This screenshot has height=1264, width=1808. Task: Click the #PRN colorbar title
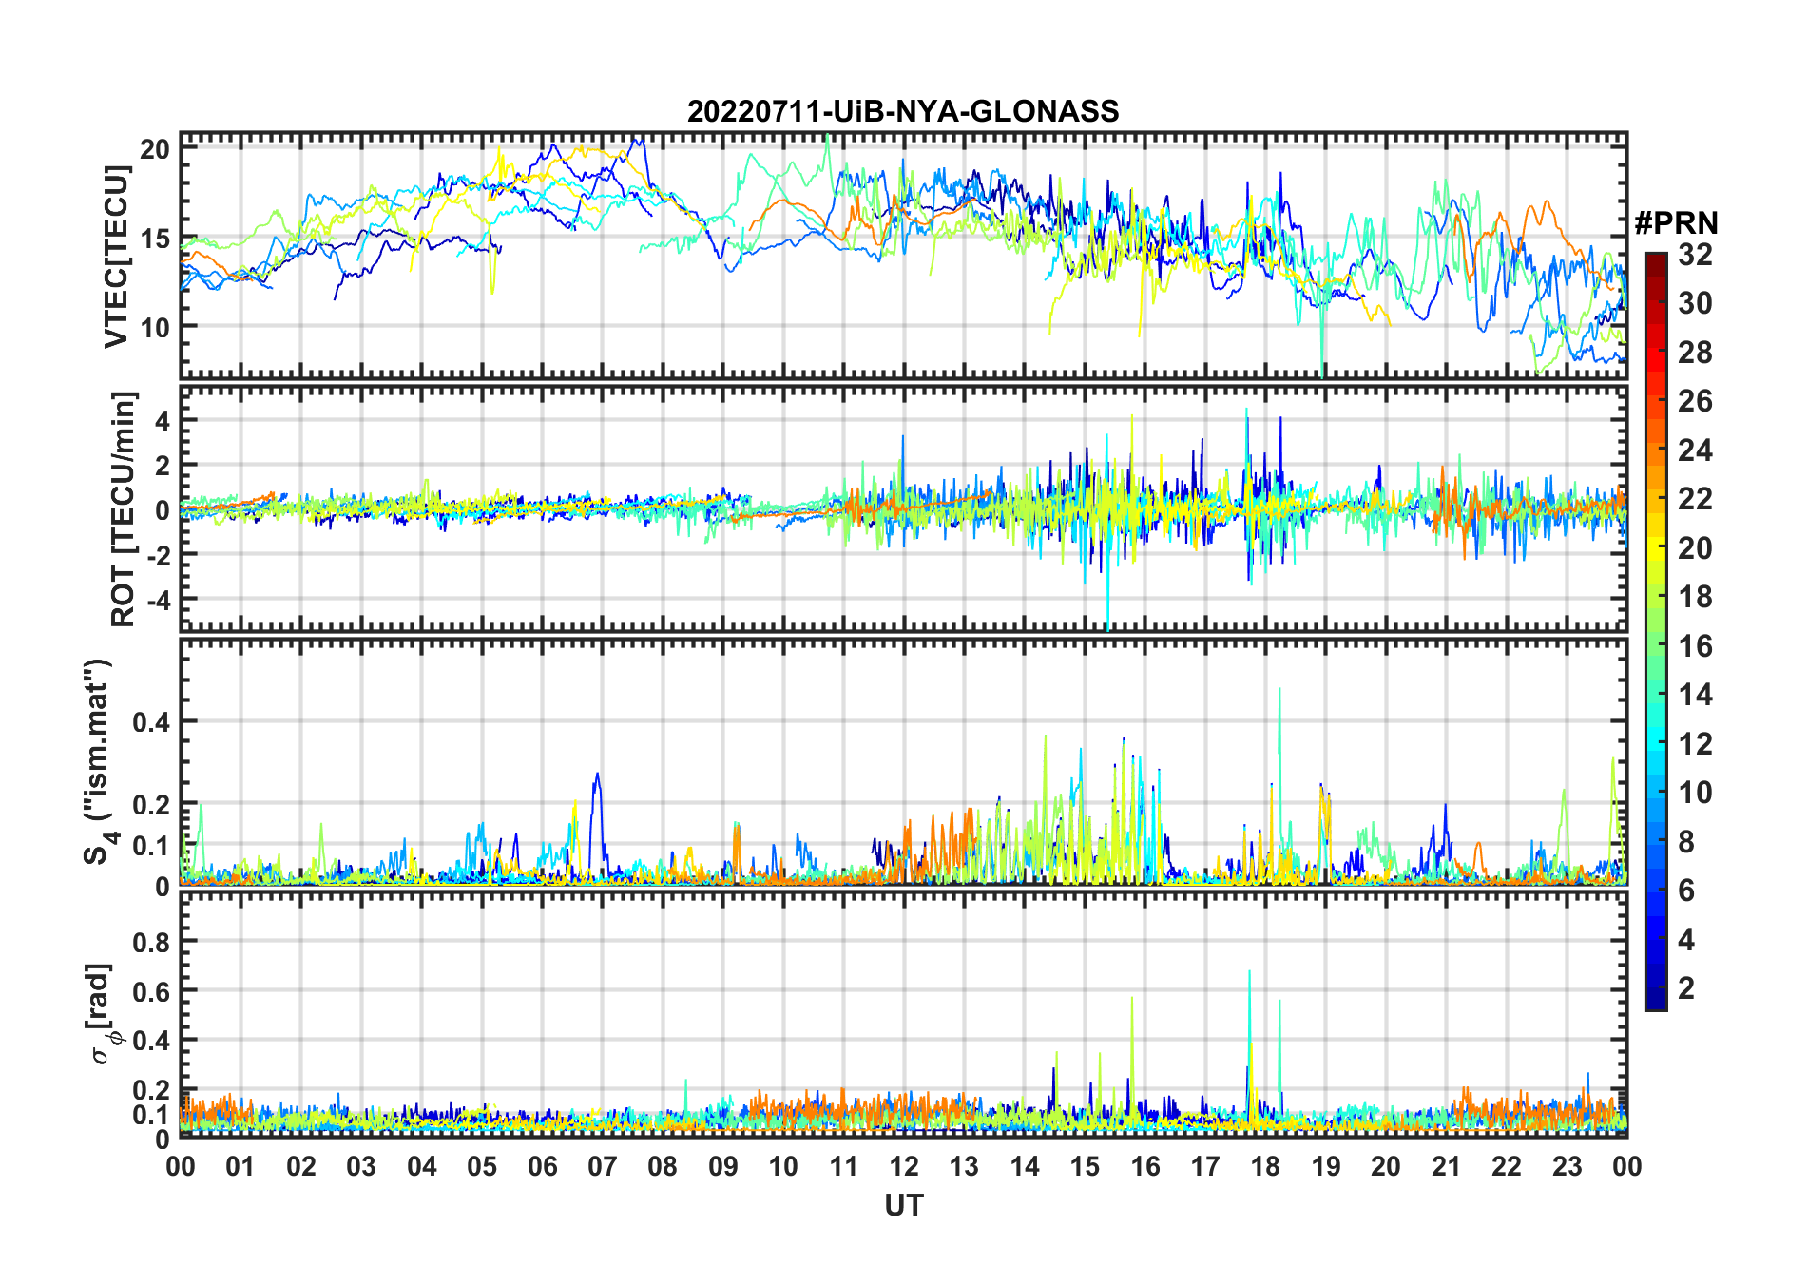click(1676, 223)
